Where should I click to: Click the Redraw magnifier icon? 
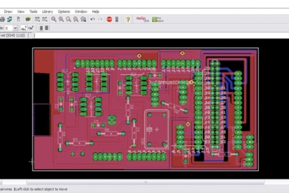[x=76, y=19]
